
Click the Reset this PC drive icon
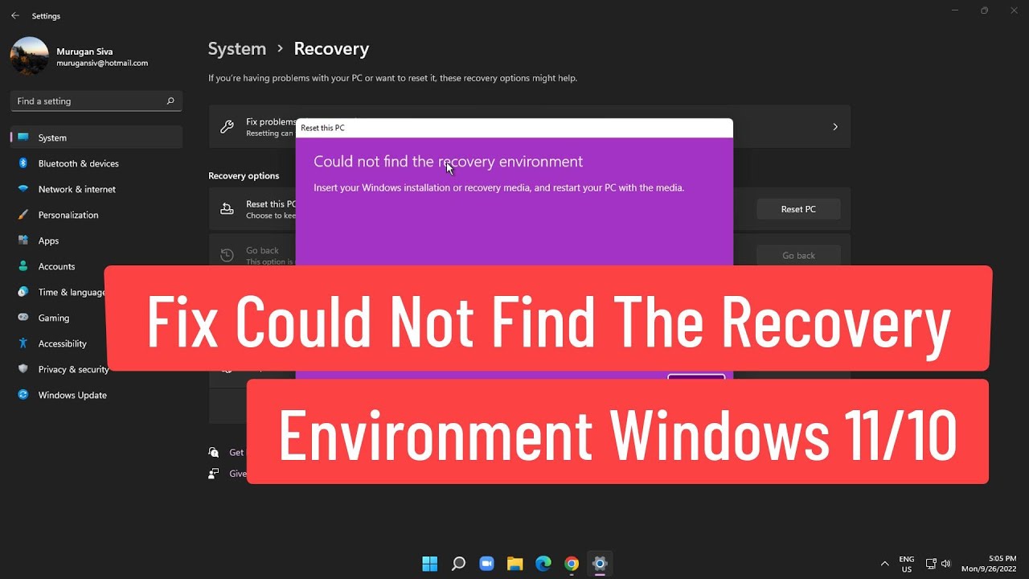pyautogui.click(x=227, y=209)
